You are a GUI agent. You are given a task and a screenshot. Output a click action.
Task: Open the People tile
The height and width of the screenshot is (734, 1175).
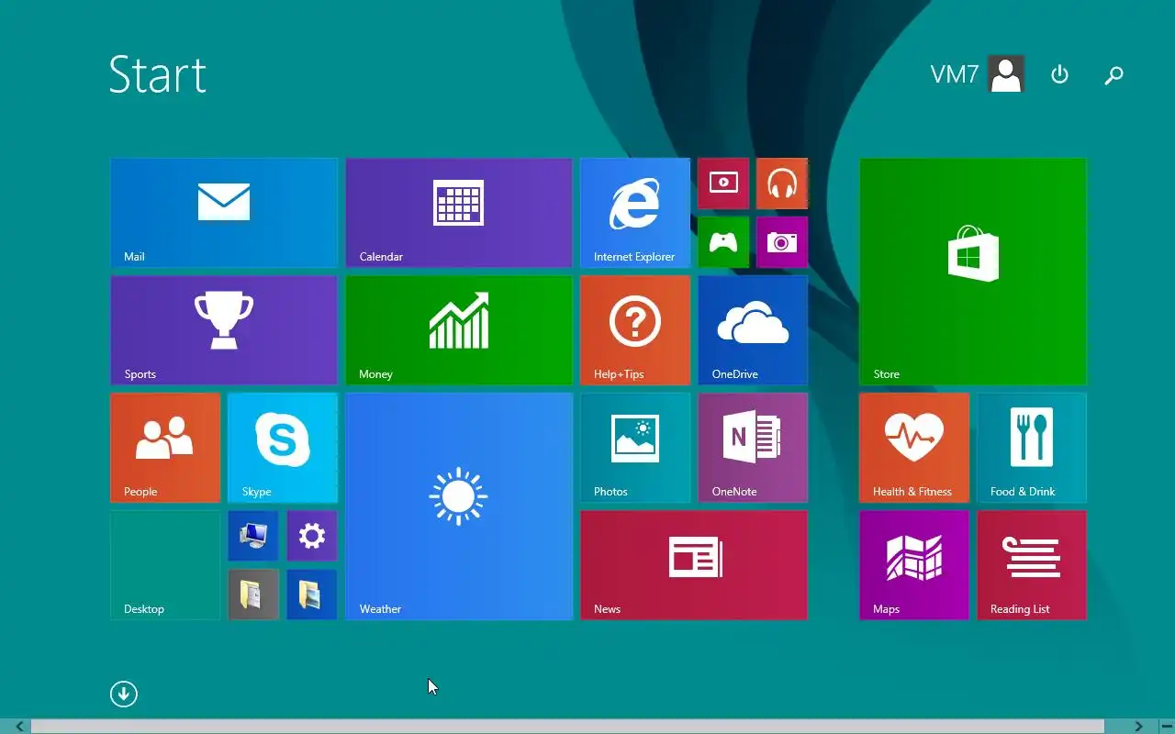click(x=165, y=448)
